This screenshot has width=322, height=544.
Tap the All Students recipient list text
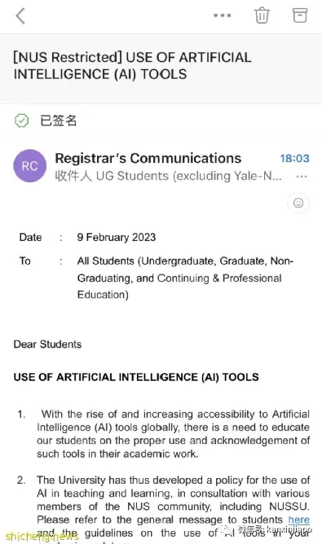(x=185, y=278)
